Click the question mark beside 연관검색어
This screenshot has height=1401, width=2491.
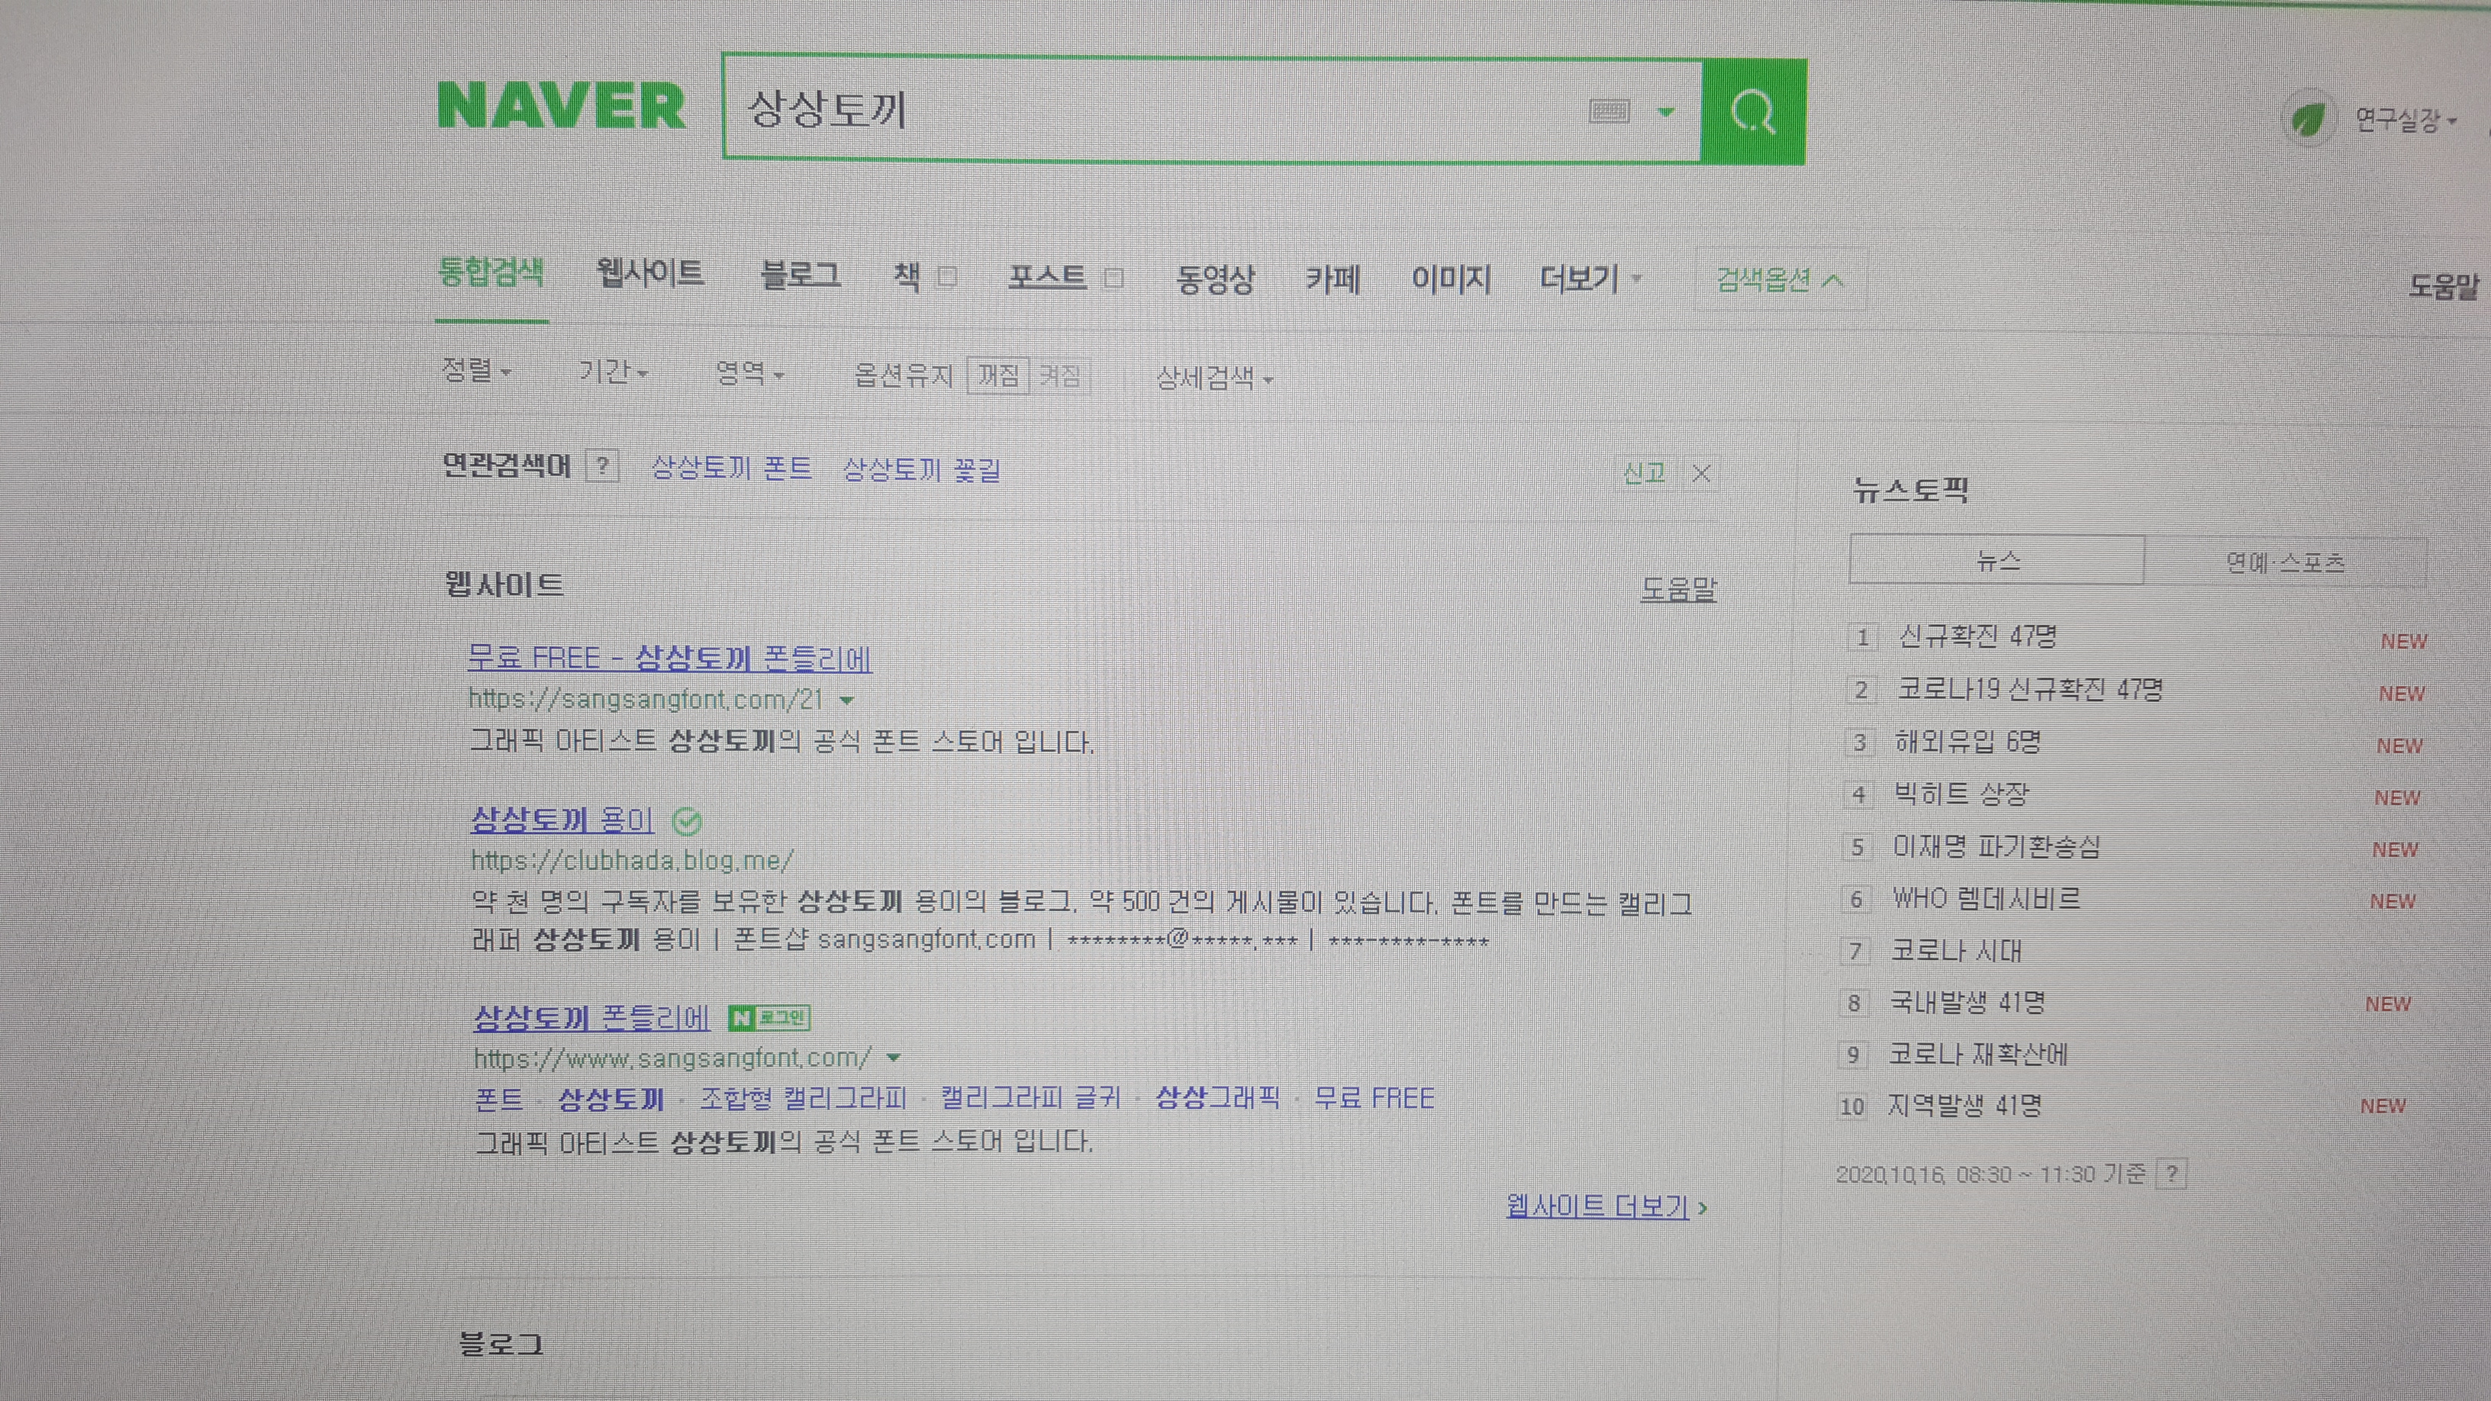602,467
